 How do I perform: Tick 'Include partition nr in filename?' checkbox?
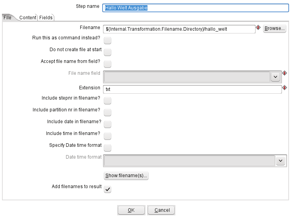pos(107,113)
